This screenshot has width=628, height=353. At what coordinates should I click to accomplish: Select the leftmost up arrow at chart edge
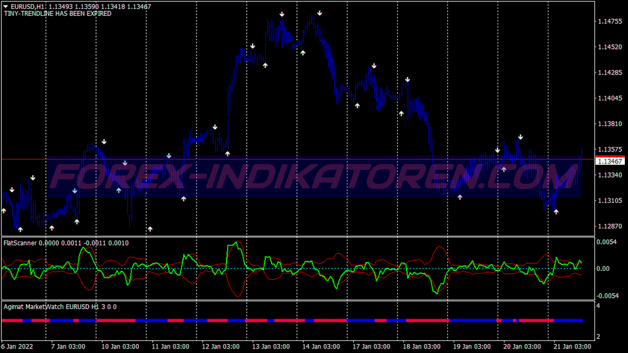(x=3, y=210)
